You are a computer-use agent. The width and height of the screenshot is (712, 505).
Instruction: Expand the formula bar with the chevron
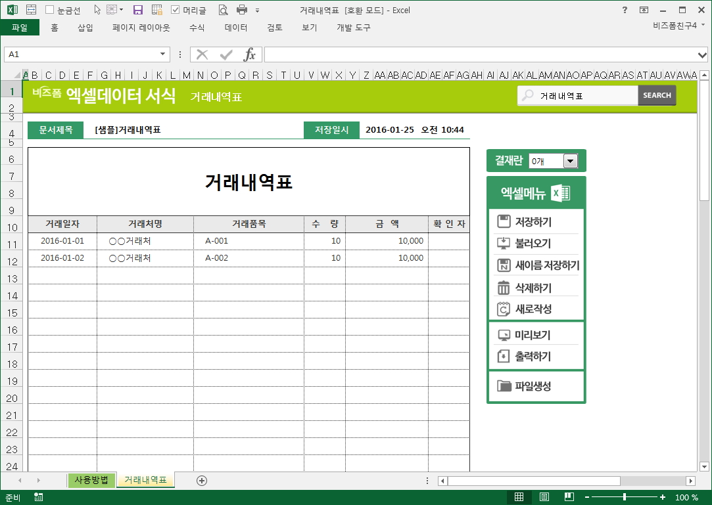pos(702,55)
